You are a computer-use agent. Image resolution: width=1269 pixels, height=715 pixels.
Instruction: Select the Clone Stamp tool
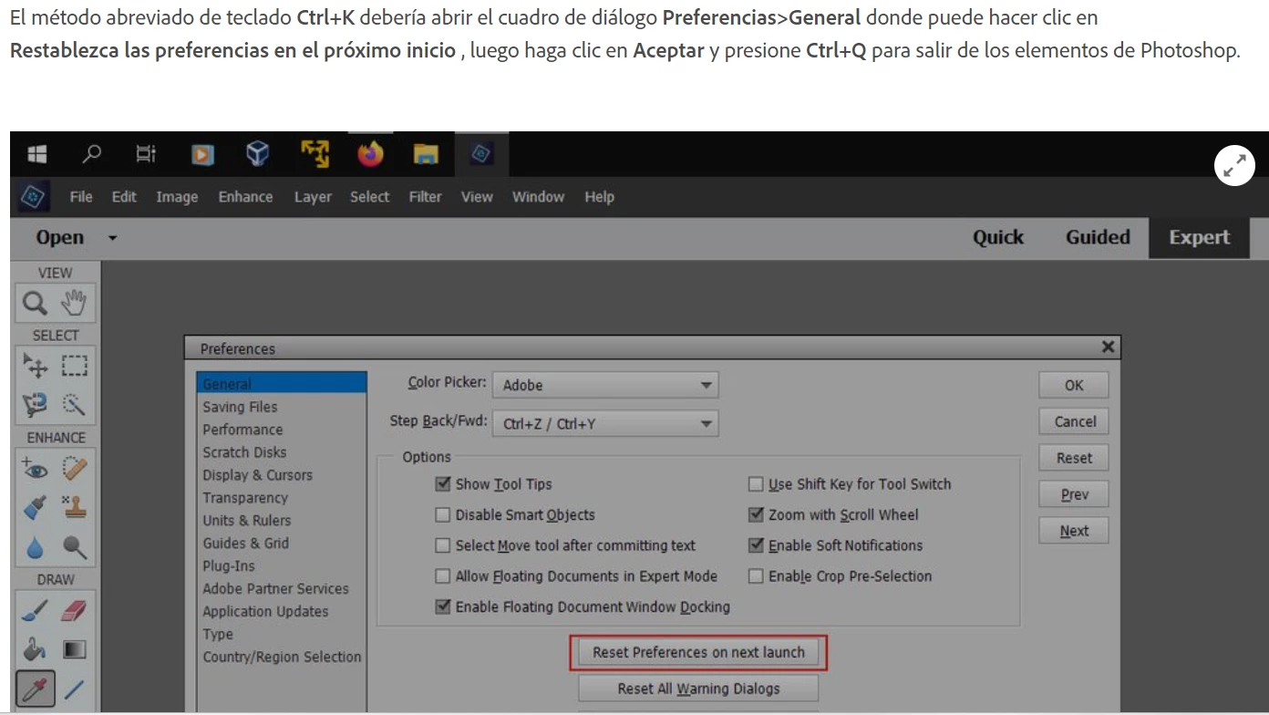(74, 508)
